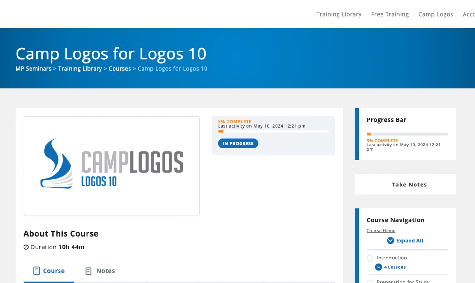
Task: Open the Introduction section link
Action: click(x=392, y=258)
